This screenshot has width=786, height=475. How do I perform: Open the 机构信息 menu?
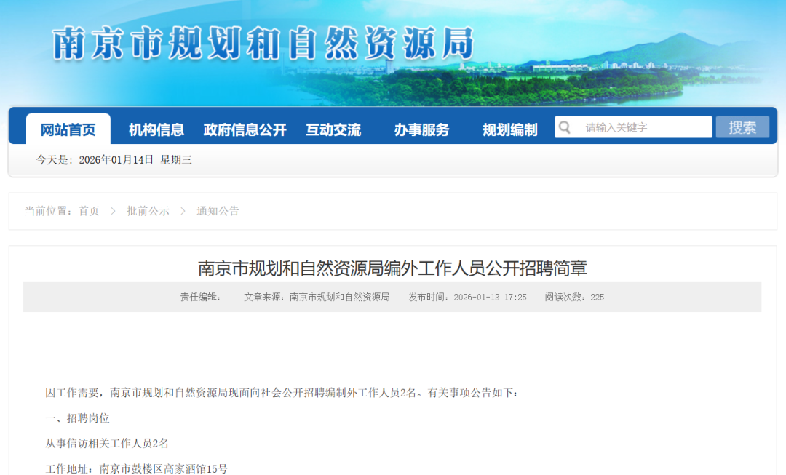click(157, 129)
